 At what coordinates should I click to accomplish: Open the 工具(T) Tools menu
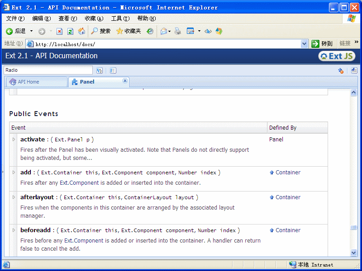(120, 19)
